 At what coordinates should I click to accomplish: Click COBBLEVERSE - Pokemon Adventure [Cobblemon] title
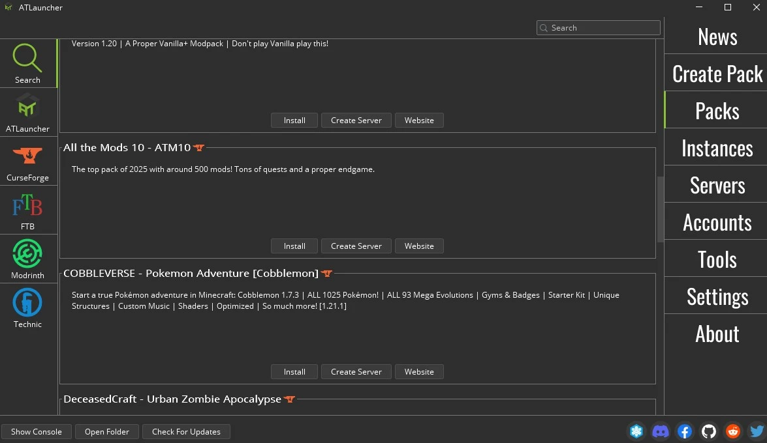(x=191, y=274)
